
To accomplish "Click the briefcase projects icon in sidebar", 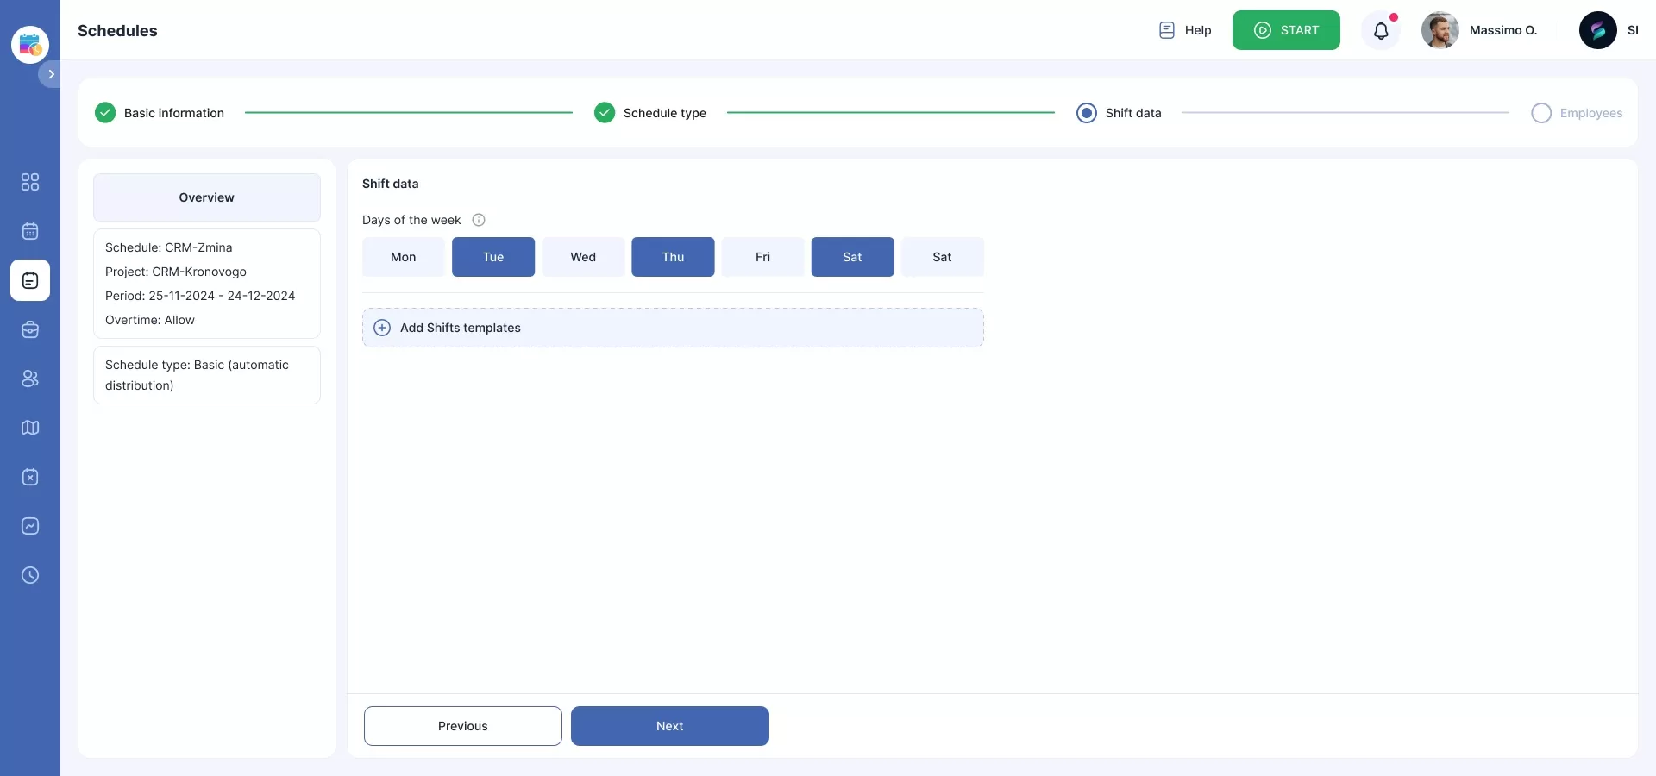I will [x=30, y=329].
